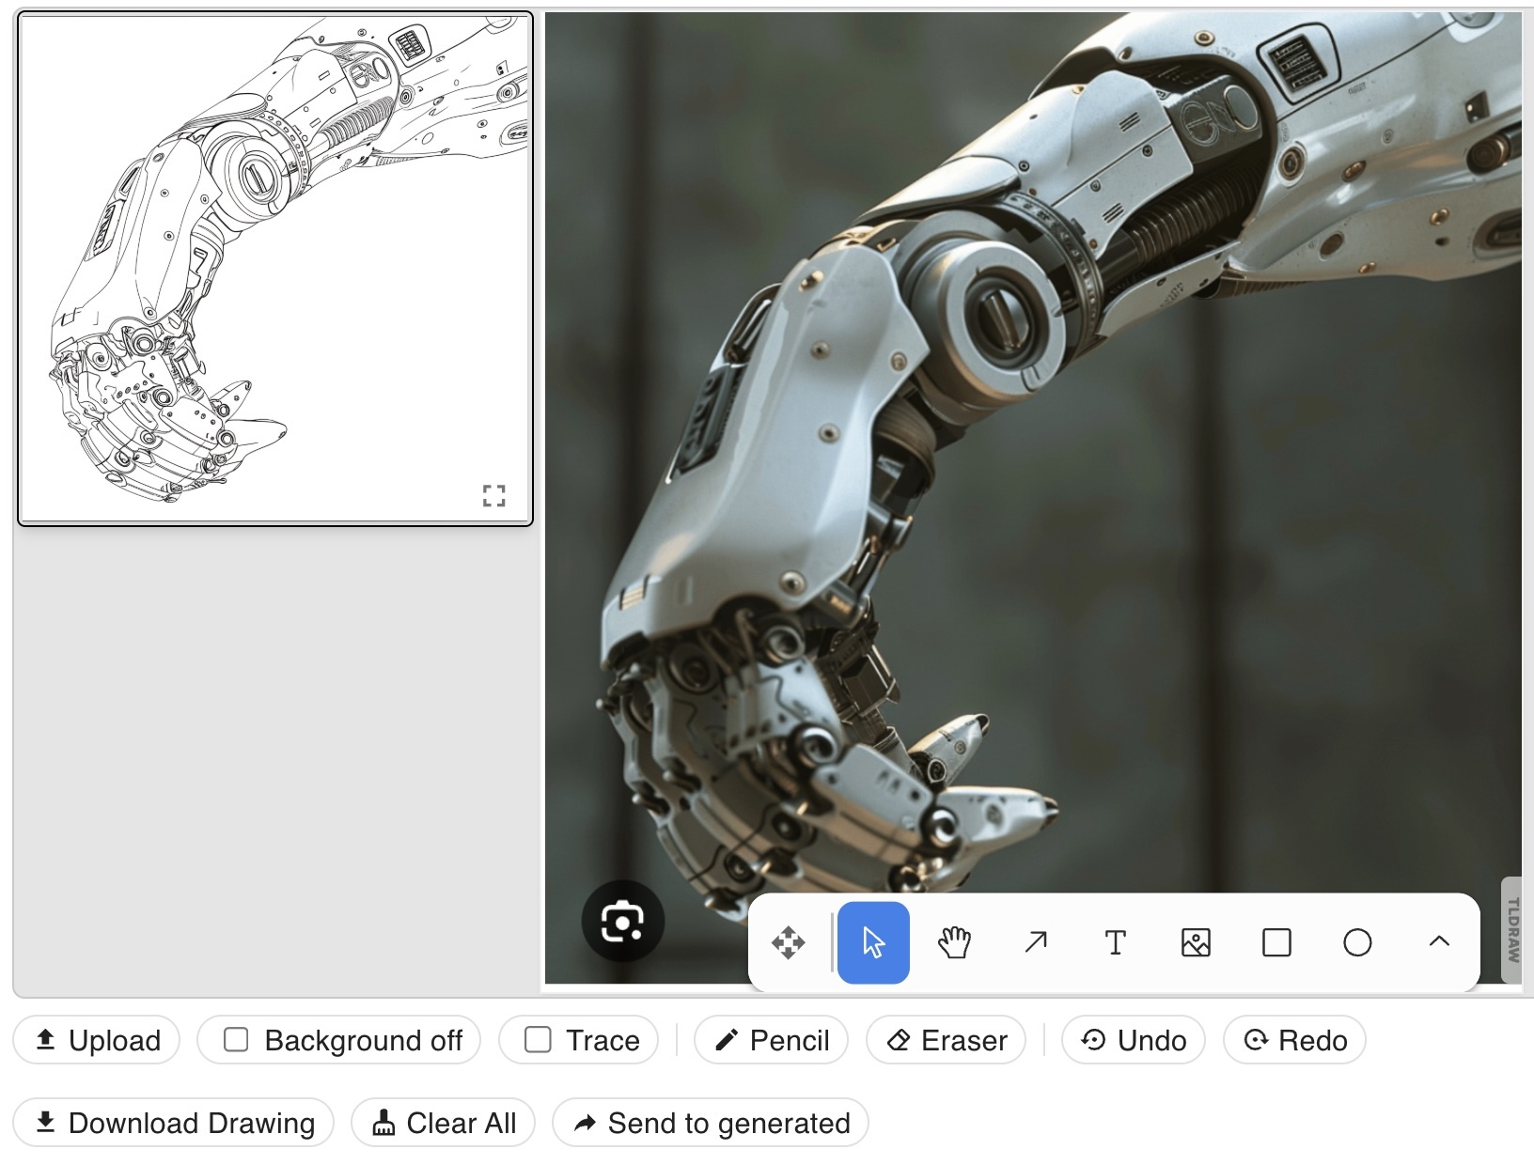
Task: Choose the hand tool
Action: [x=954, y=942]
